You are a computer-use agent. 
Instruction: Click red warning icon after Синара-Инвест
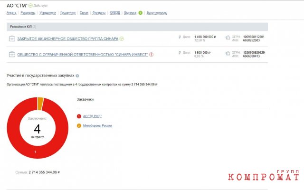tap(151, 55)
